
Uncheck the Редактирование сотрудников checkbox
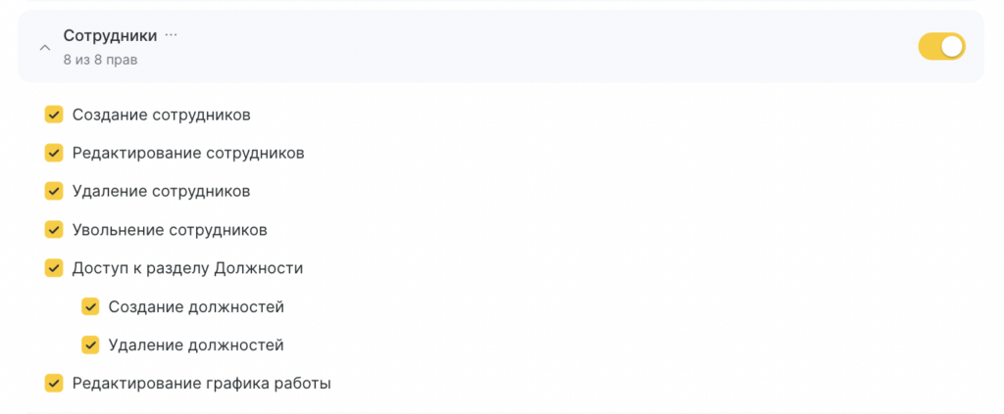click(x=54, y=153)
